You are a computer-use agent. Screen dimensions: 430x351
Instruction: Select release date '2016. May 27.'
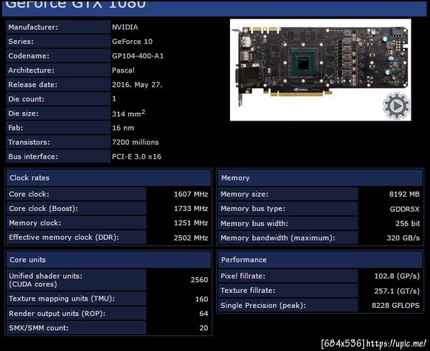click(x=137, y=85)
